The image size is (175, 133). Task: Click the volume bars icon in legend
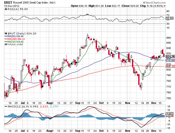tap(6, 44)
